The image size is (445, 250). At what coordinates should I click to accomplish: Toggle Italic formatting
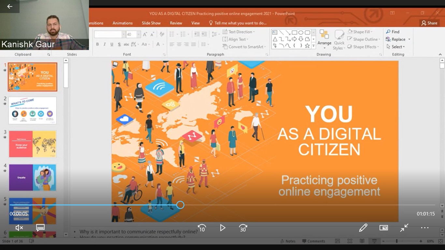(105, 44)
